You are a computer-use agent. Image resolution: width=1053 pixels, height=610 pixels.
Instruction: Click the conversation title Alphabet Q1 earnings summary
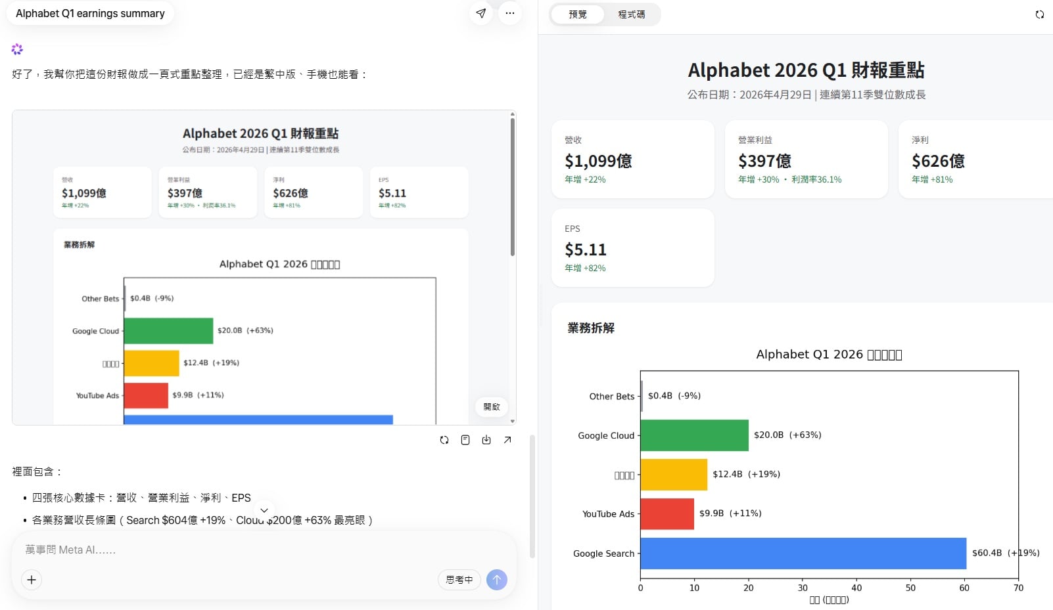[x=90, y=13]
